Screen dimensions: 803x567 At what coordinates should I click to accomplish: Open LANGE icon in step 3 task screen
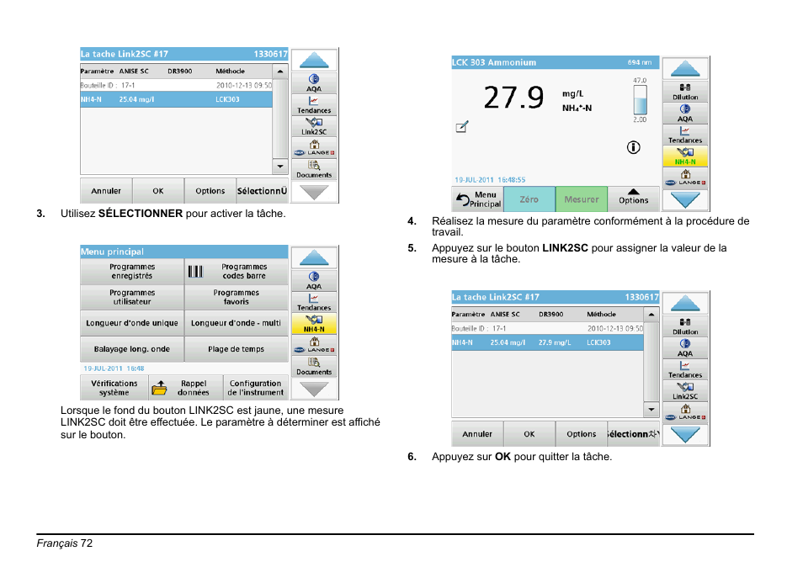click(x=314, y=148)
